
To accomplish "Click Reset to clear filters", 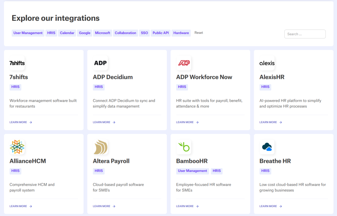I will click(x=198, y=32).
